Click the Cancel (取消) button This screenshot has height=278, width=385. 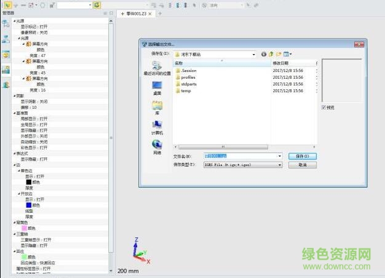pos(302,165)
